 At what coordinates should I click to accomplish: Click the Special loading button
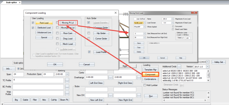pos(44,38)
